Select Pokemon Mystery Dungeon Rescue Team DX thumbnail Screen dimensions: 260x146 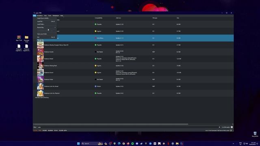click(40, 45)
